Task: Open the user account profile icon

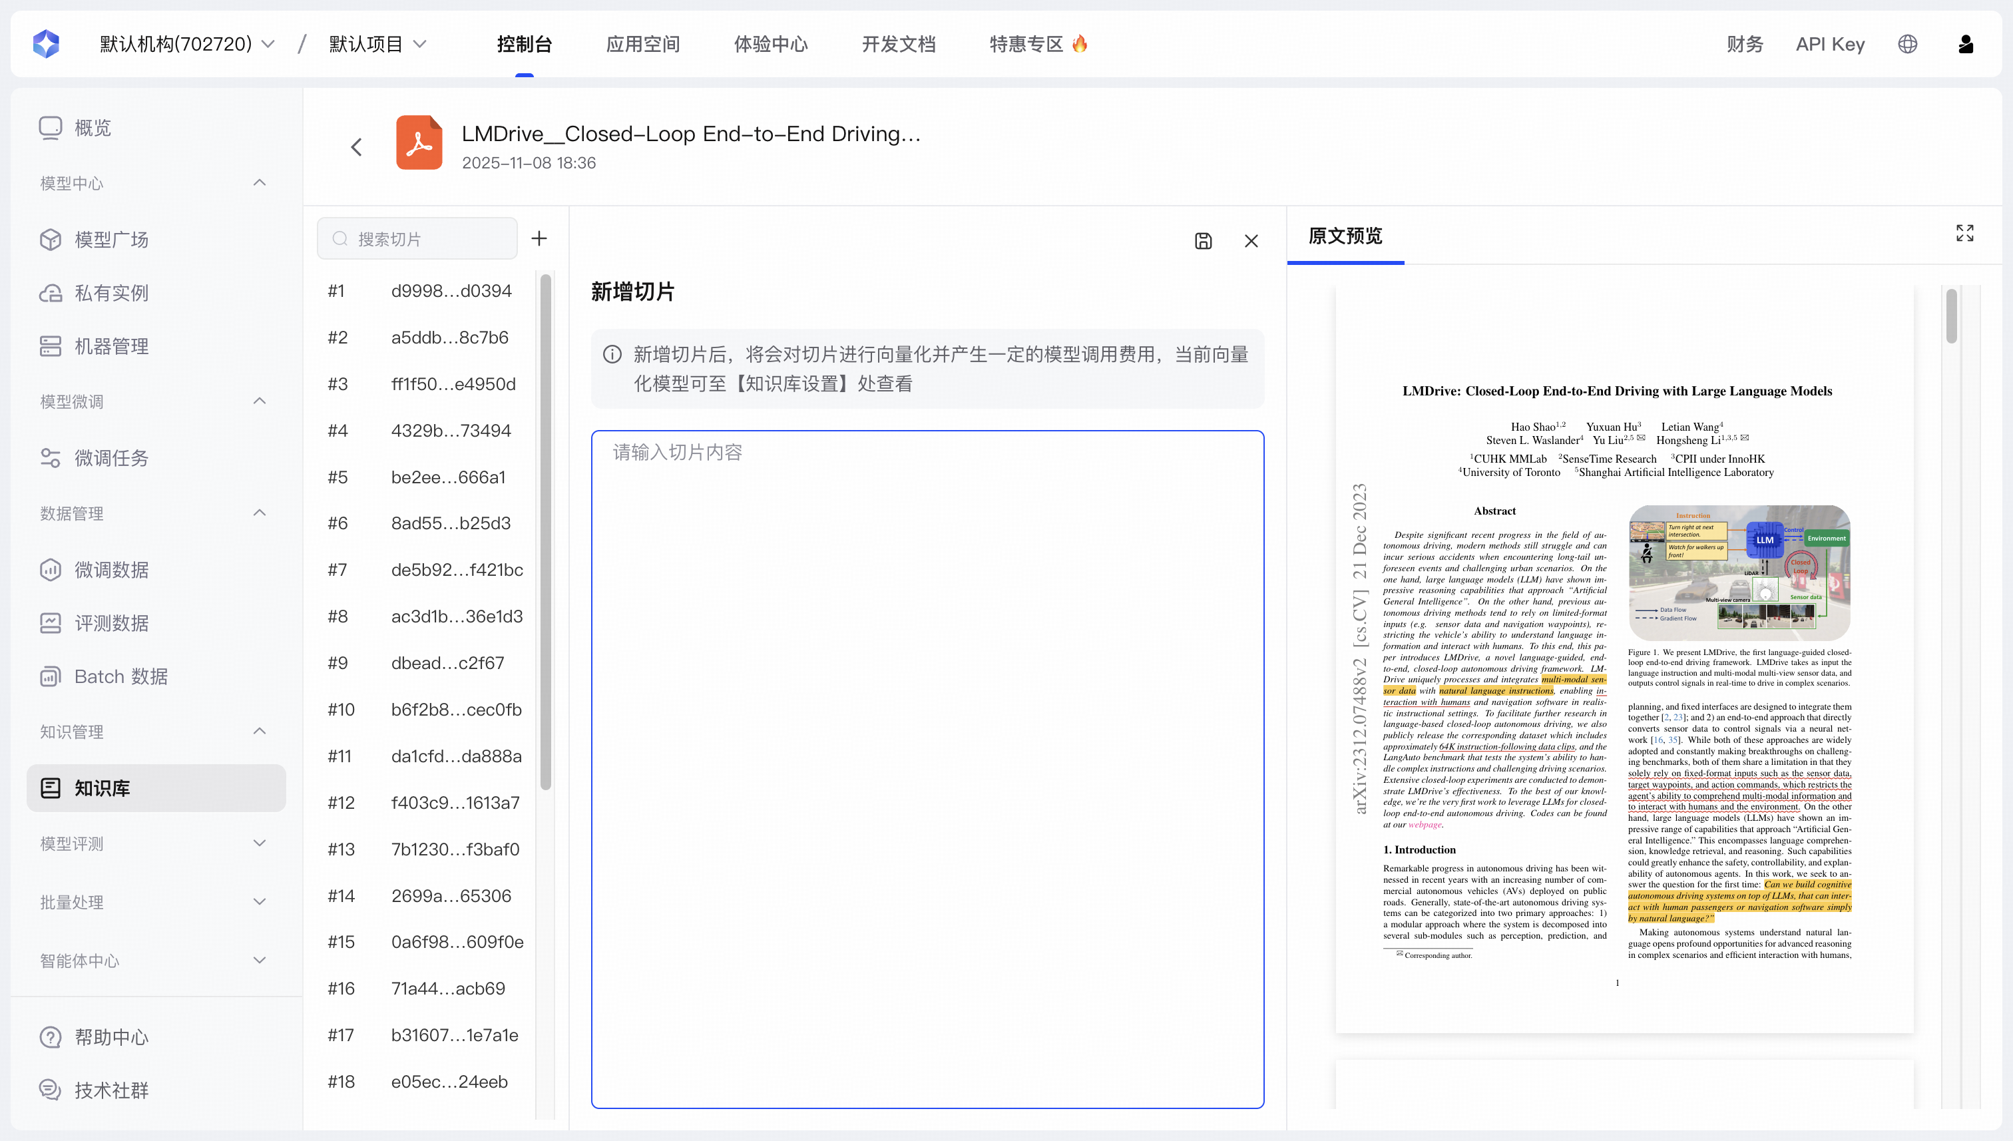Action: click(x=1965, y=44)
